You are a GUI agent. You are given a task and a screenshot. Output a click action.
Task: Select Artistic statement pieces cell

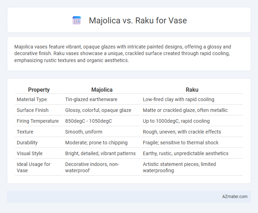pyautogui.click(x=179, y=167)
